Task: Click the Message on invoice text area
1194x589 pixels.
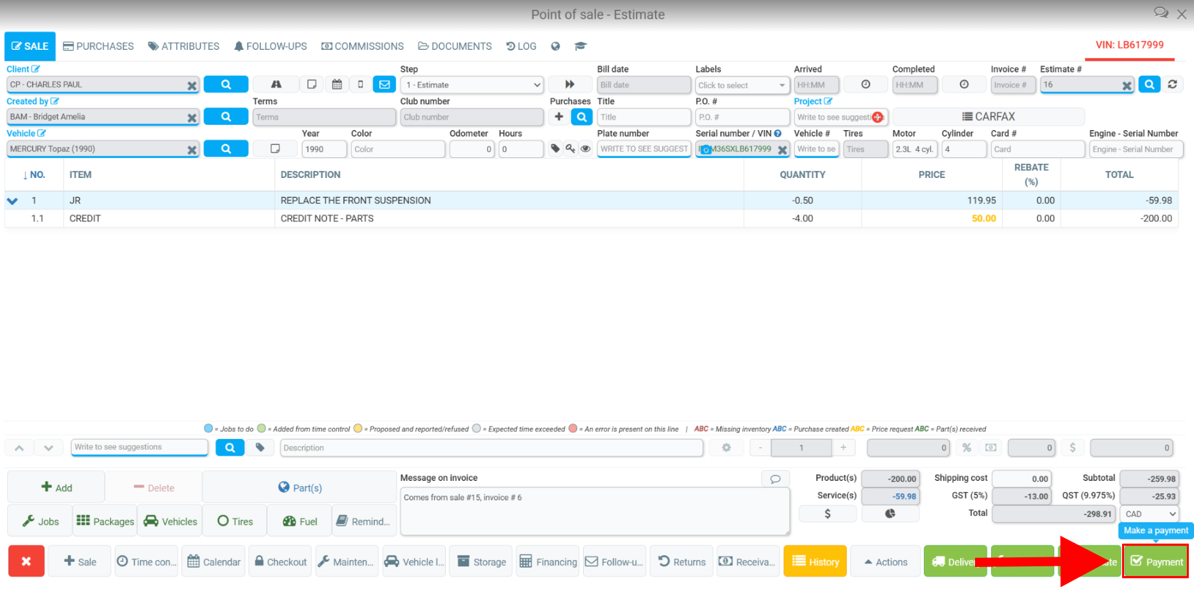Action: coord(595,511)
